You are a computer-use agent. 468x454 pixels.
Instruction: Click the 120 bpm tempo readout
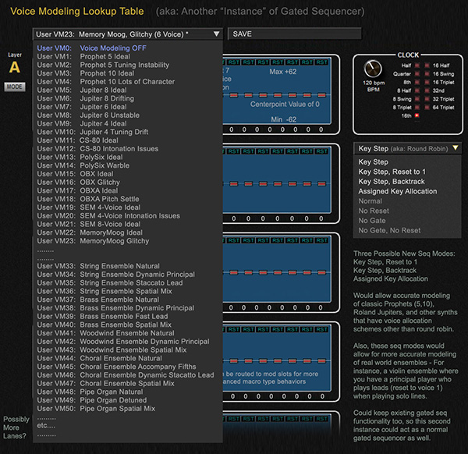(x=374, y=83)
